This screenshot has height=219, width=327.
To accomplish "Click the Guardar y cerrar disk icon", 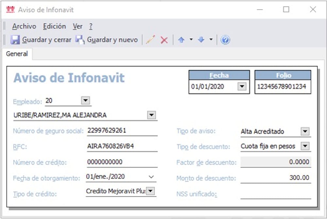I will [x=15, y=40].
